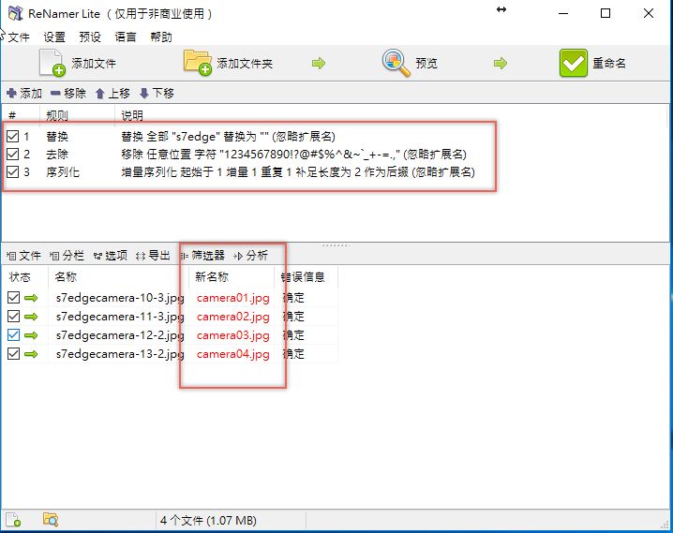
Task: Click the Add Folders (添加文件夹) icon
Action: (198, 63)
